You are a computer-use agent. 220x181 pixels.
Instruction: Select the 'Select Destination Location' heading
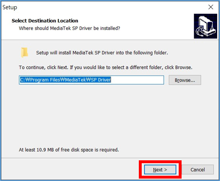point(45,21)
